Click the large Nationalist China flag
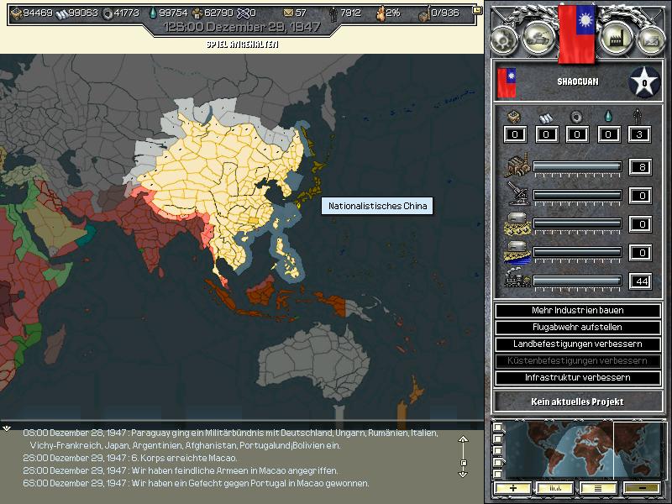This screenshot has width=672, height=504. click(x=576, y=34)
